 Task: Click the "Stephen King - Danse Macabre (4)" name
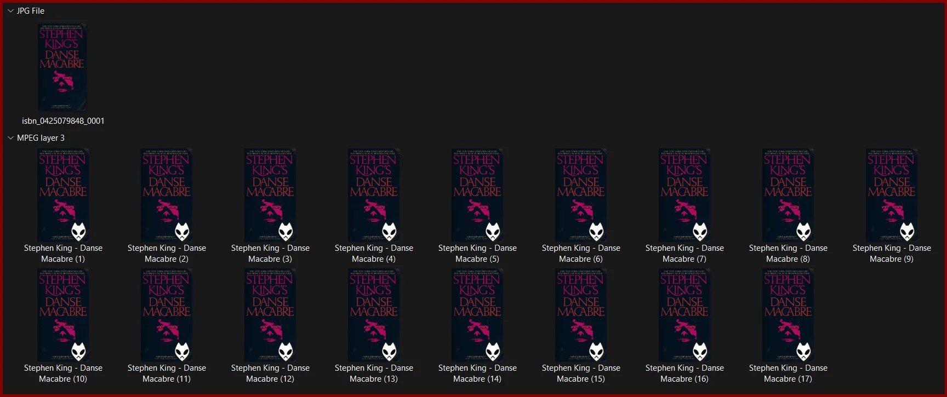(374, 254)
